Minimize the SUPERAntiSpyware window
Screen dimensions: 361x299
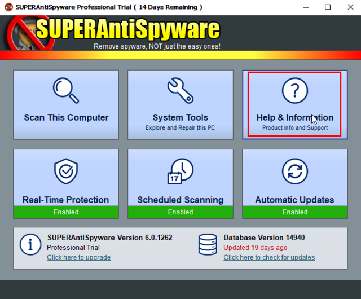[x=306, y=7]
